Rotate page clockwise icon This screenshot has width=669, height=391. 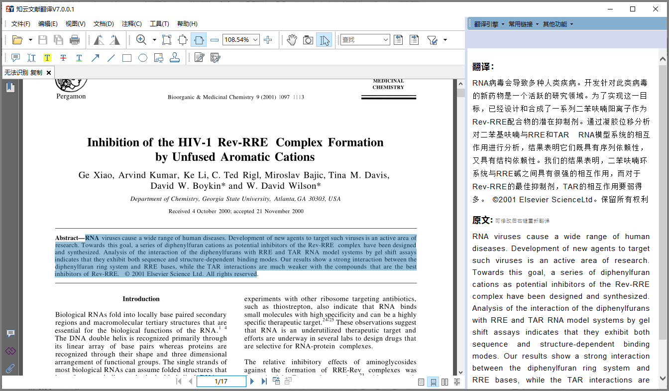coord(114,40)
